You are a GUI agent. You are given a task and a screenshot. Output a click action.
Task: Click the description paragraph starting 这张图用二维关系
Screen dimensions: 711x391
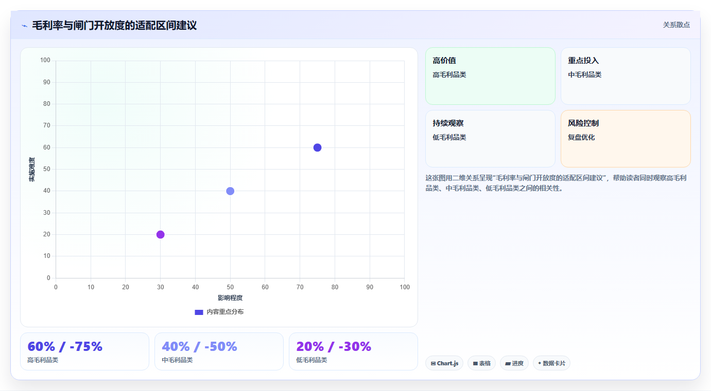(556, 183)
